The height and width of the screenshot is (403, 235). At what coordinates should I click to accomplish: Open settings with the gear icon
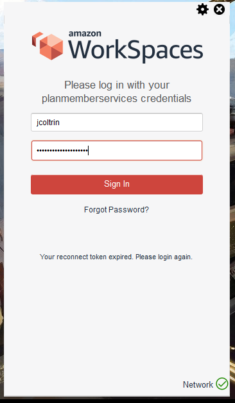[x=202, y=10]
